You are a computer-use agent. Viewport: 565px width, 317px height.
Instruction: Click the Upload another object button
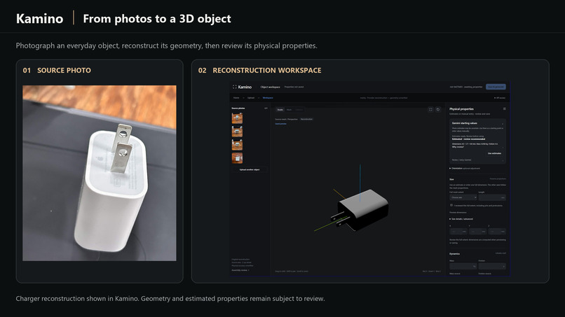250,169
